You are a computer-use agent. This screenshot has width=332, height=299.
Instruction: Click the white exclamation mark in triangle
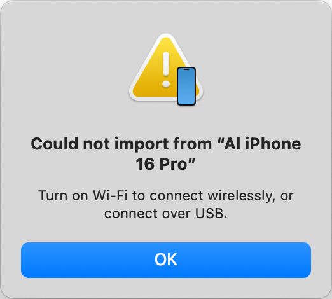[x=166, y=70]
